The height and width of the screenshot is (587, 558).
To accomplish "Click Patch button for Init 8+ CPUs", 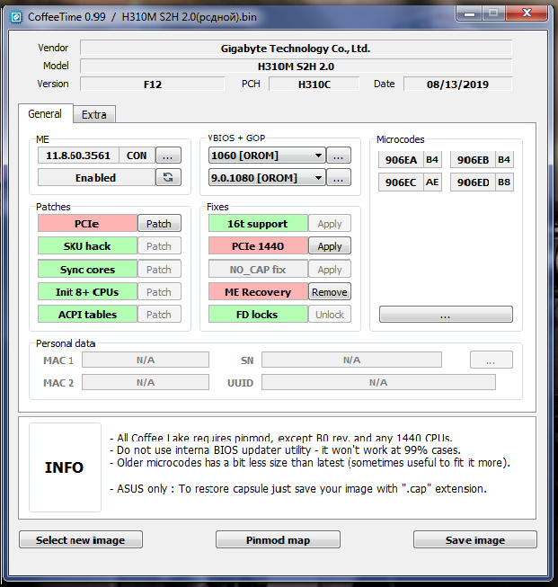I will point(159,291).
